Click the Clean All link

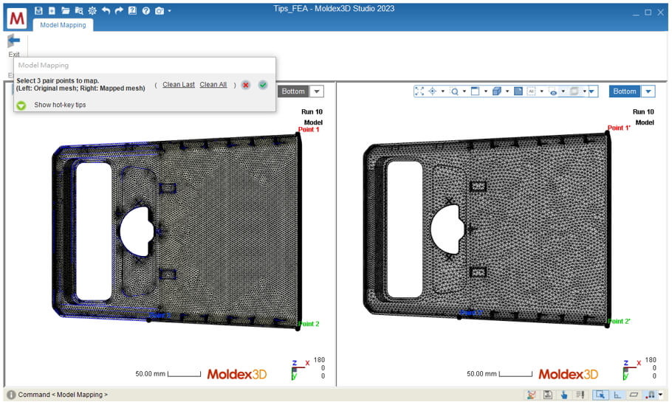pos(213,85)
